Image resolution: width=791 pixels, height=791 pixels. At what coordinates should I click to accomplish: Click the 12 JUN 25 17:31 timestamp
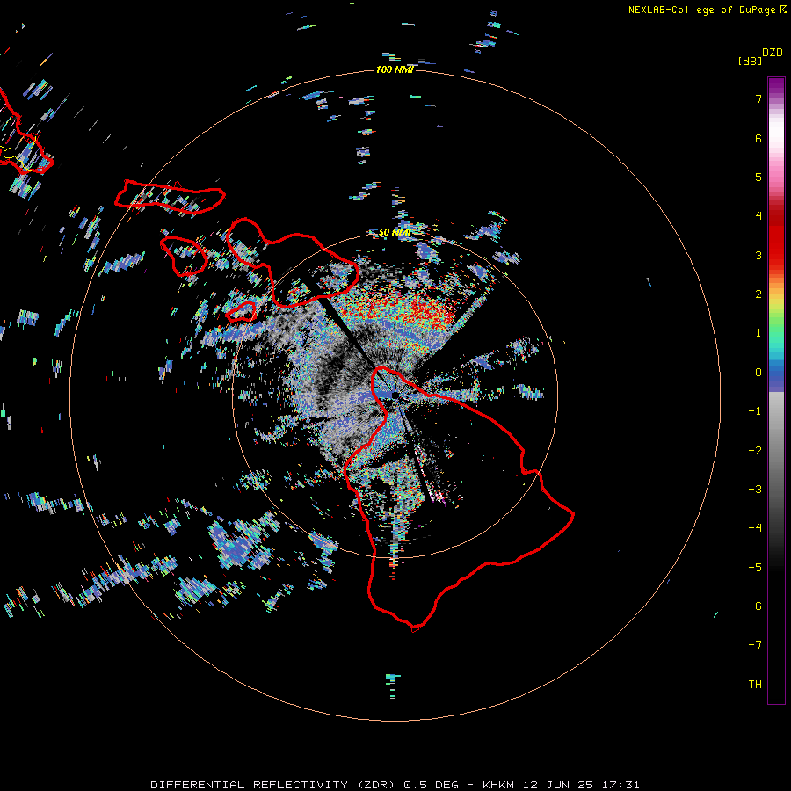[581, 785]
